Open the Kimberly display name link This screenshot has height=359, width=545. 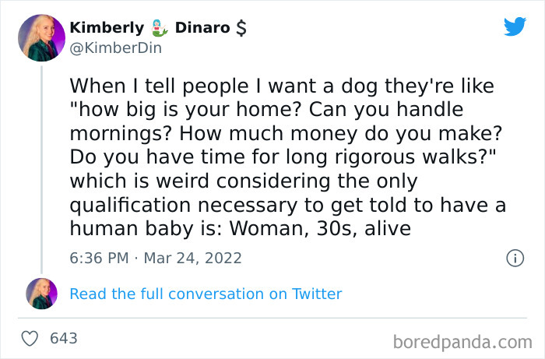point(107,28)
